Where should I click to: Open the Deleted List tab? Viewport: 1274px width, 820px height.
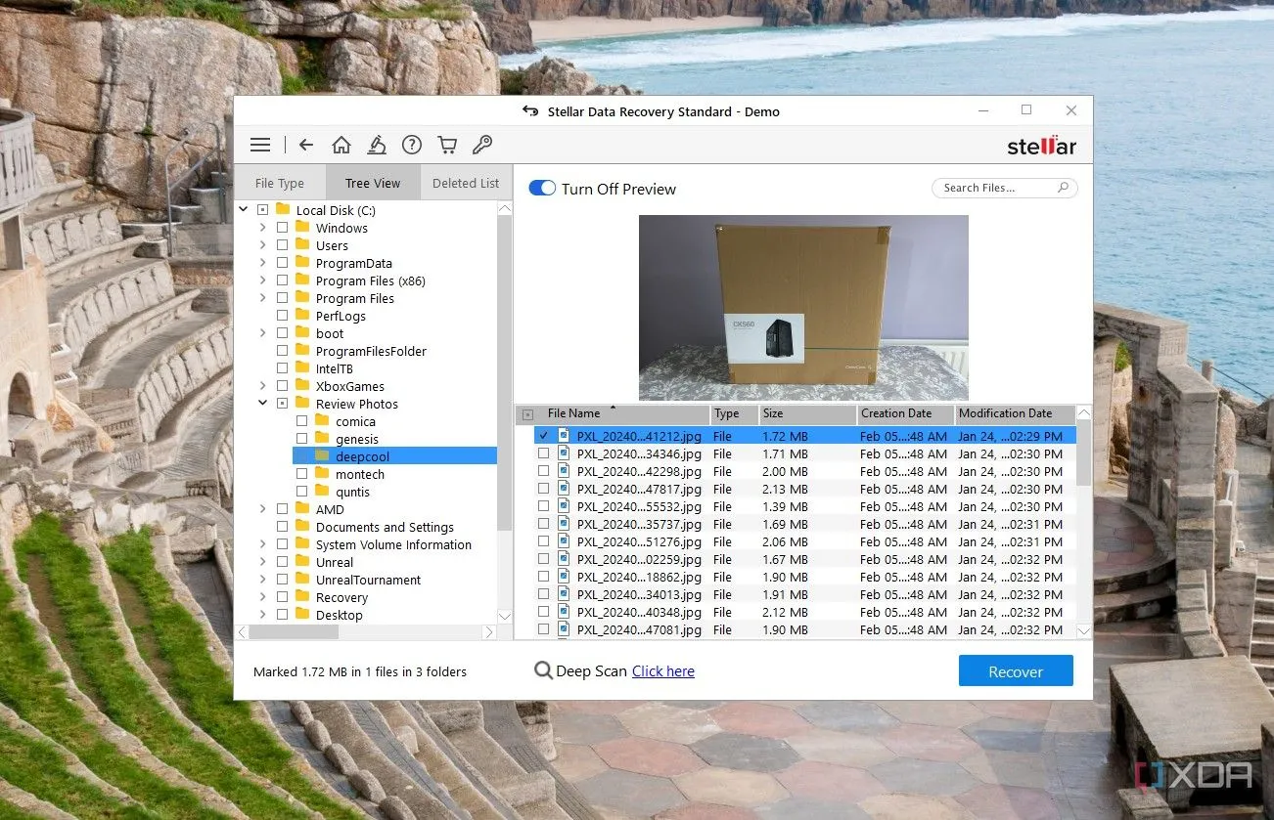(x=466, y=183)
